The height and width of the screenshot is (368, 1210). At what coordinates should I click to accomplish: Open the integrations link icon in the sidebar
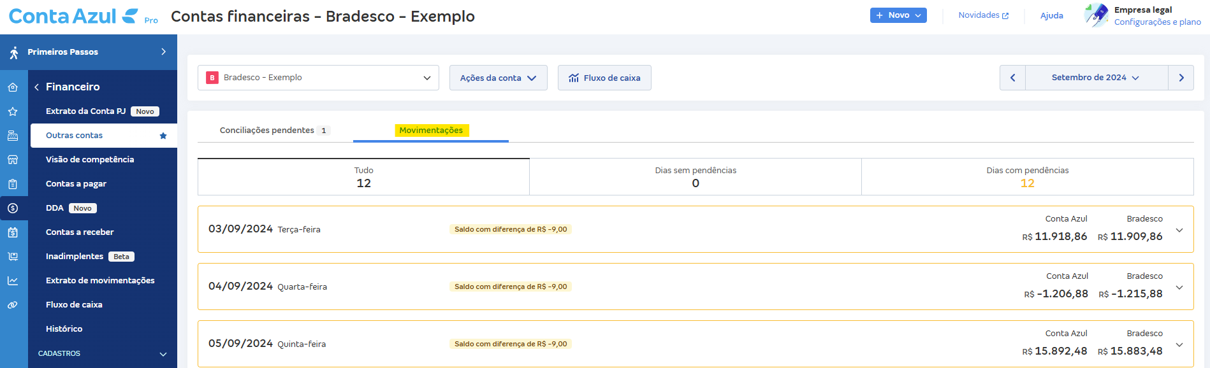point(13,305)
